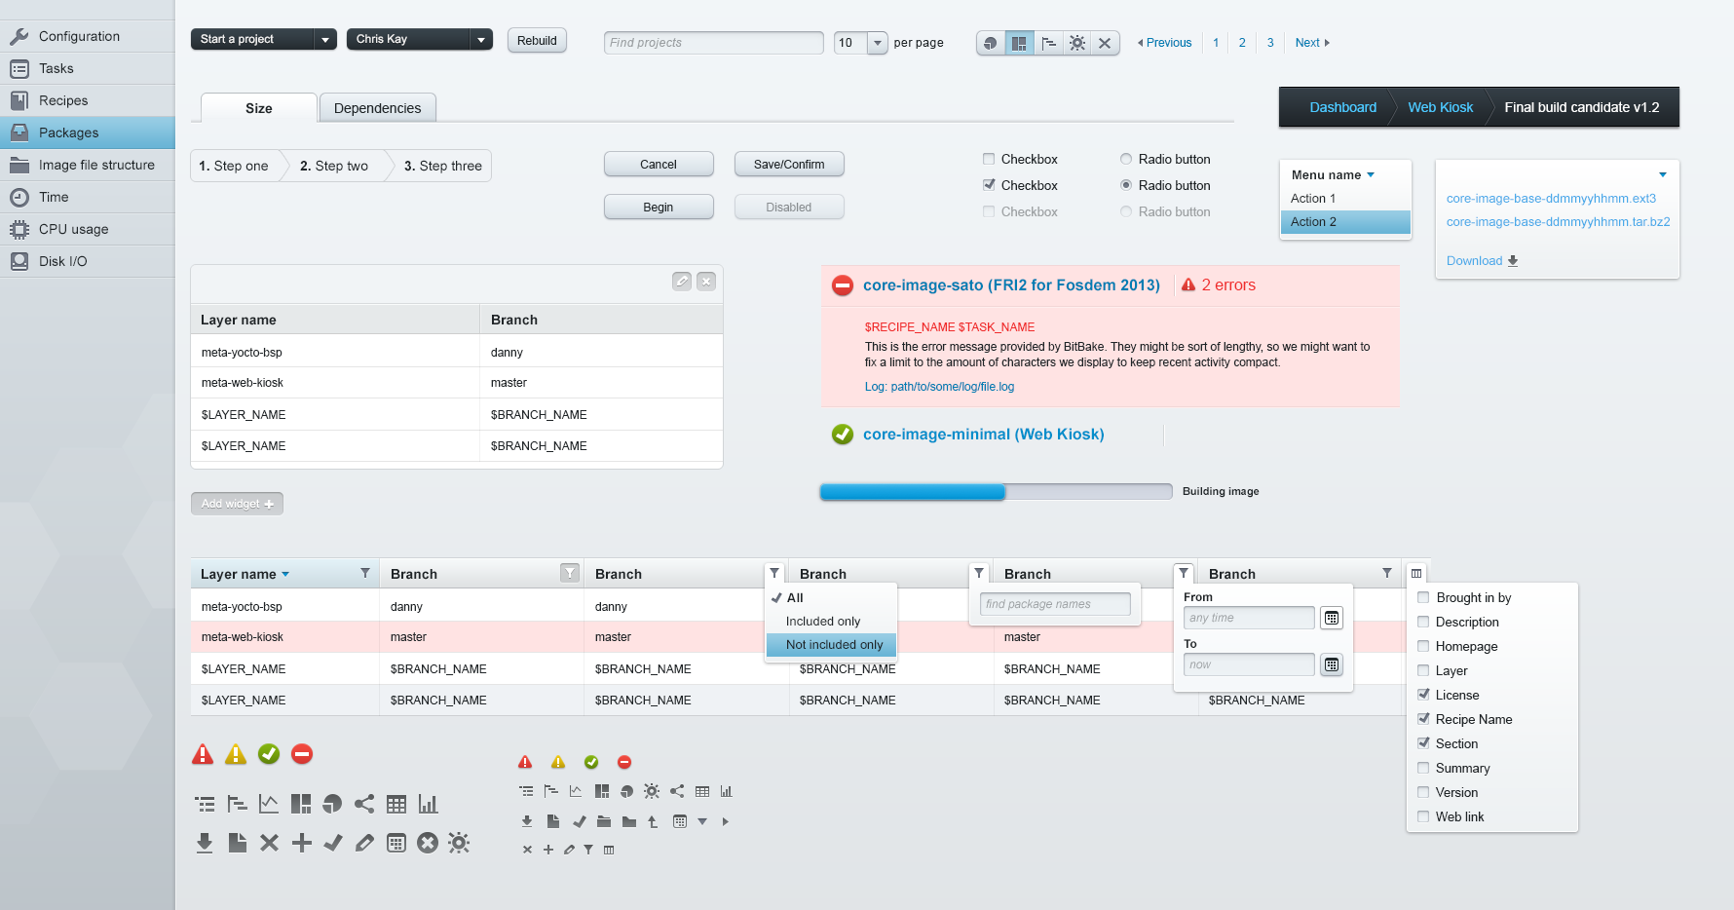Select the first Radio button option

[1126, 159]
